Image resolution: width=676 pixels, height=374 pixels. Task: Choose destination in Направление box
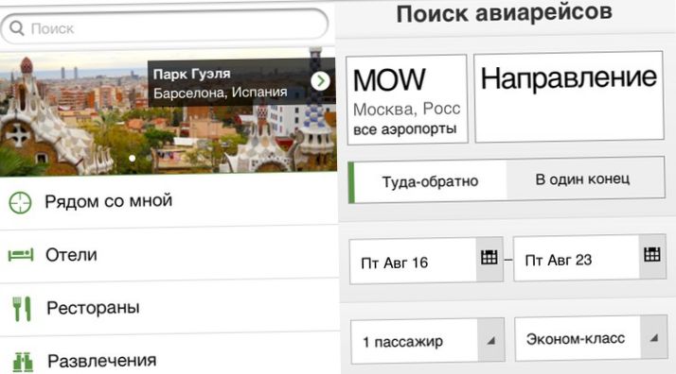(x=569, y=97)
